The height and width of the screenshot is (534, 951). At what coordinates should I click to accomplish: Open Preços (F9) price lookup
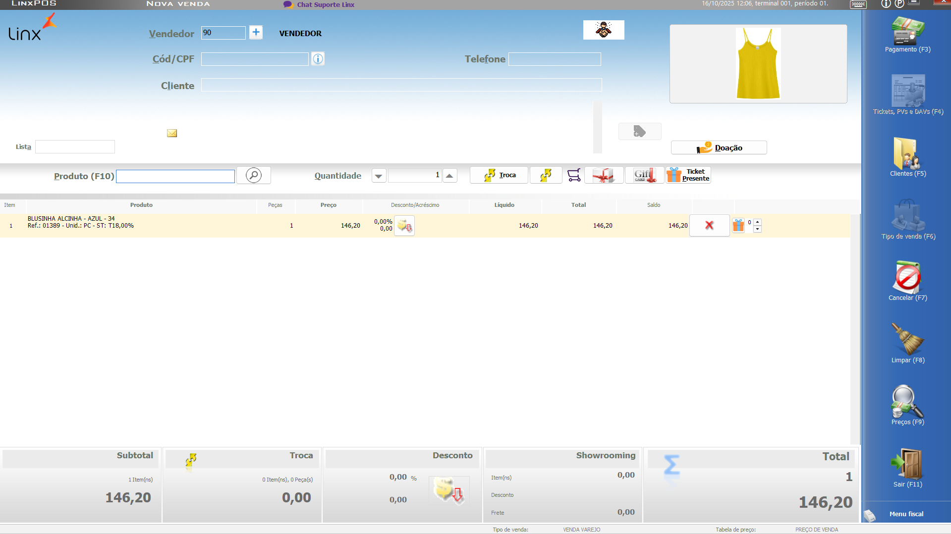(x=907, y=405)
